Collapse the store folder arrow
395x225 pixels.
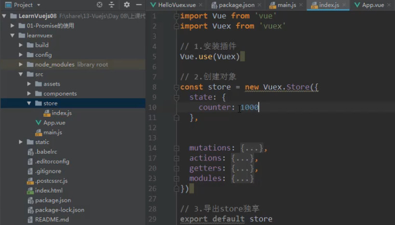29,103
